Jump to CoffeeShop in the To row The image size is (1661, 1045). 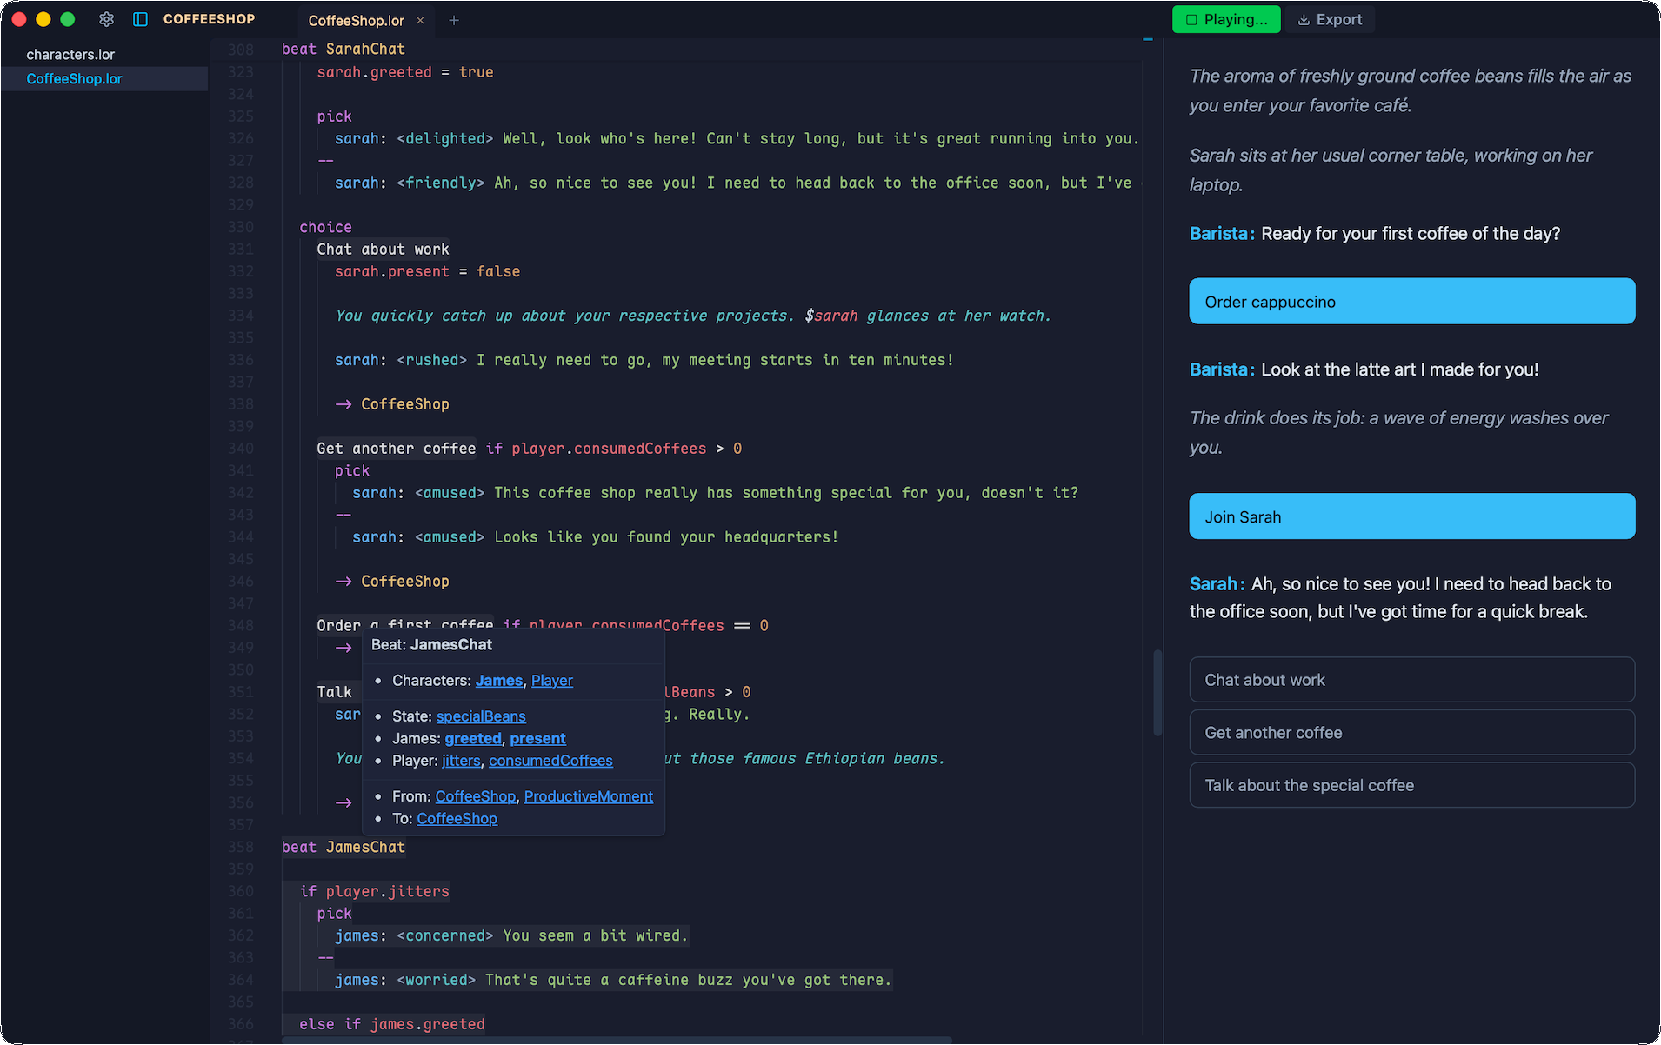(x=457, y=818)
